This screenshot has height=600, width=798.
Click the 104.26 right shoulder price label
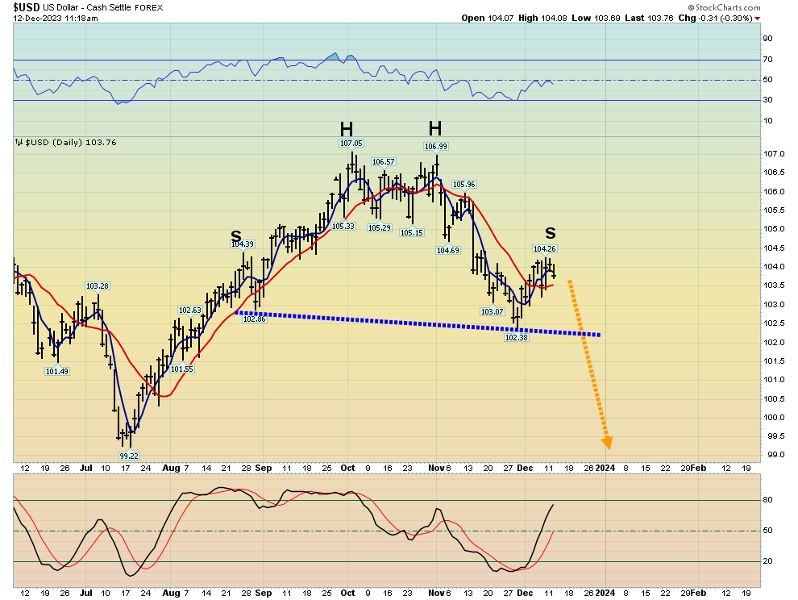click(544, 249)
